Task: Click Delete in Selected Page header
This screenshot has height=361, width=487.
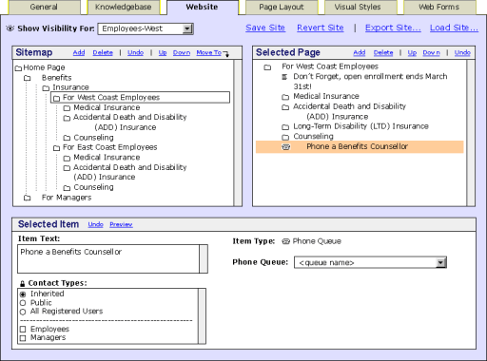Action: pyautogui.click(x=383, y=53)
